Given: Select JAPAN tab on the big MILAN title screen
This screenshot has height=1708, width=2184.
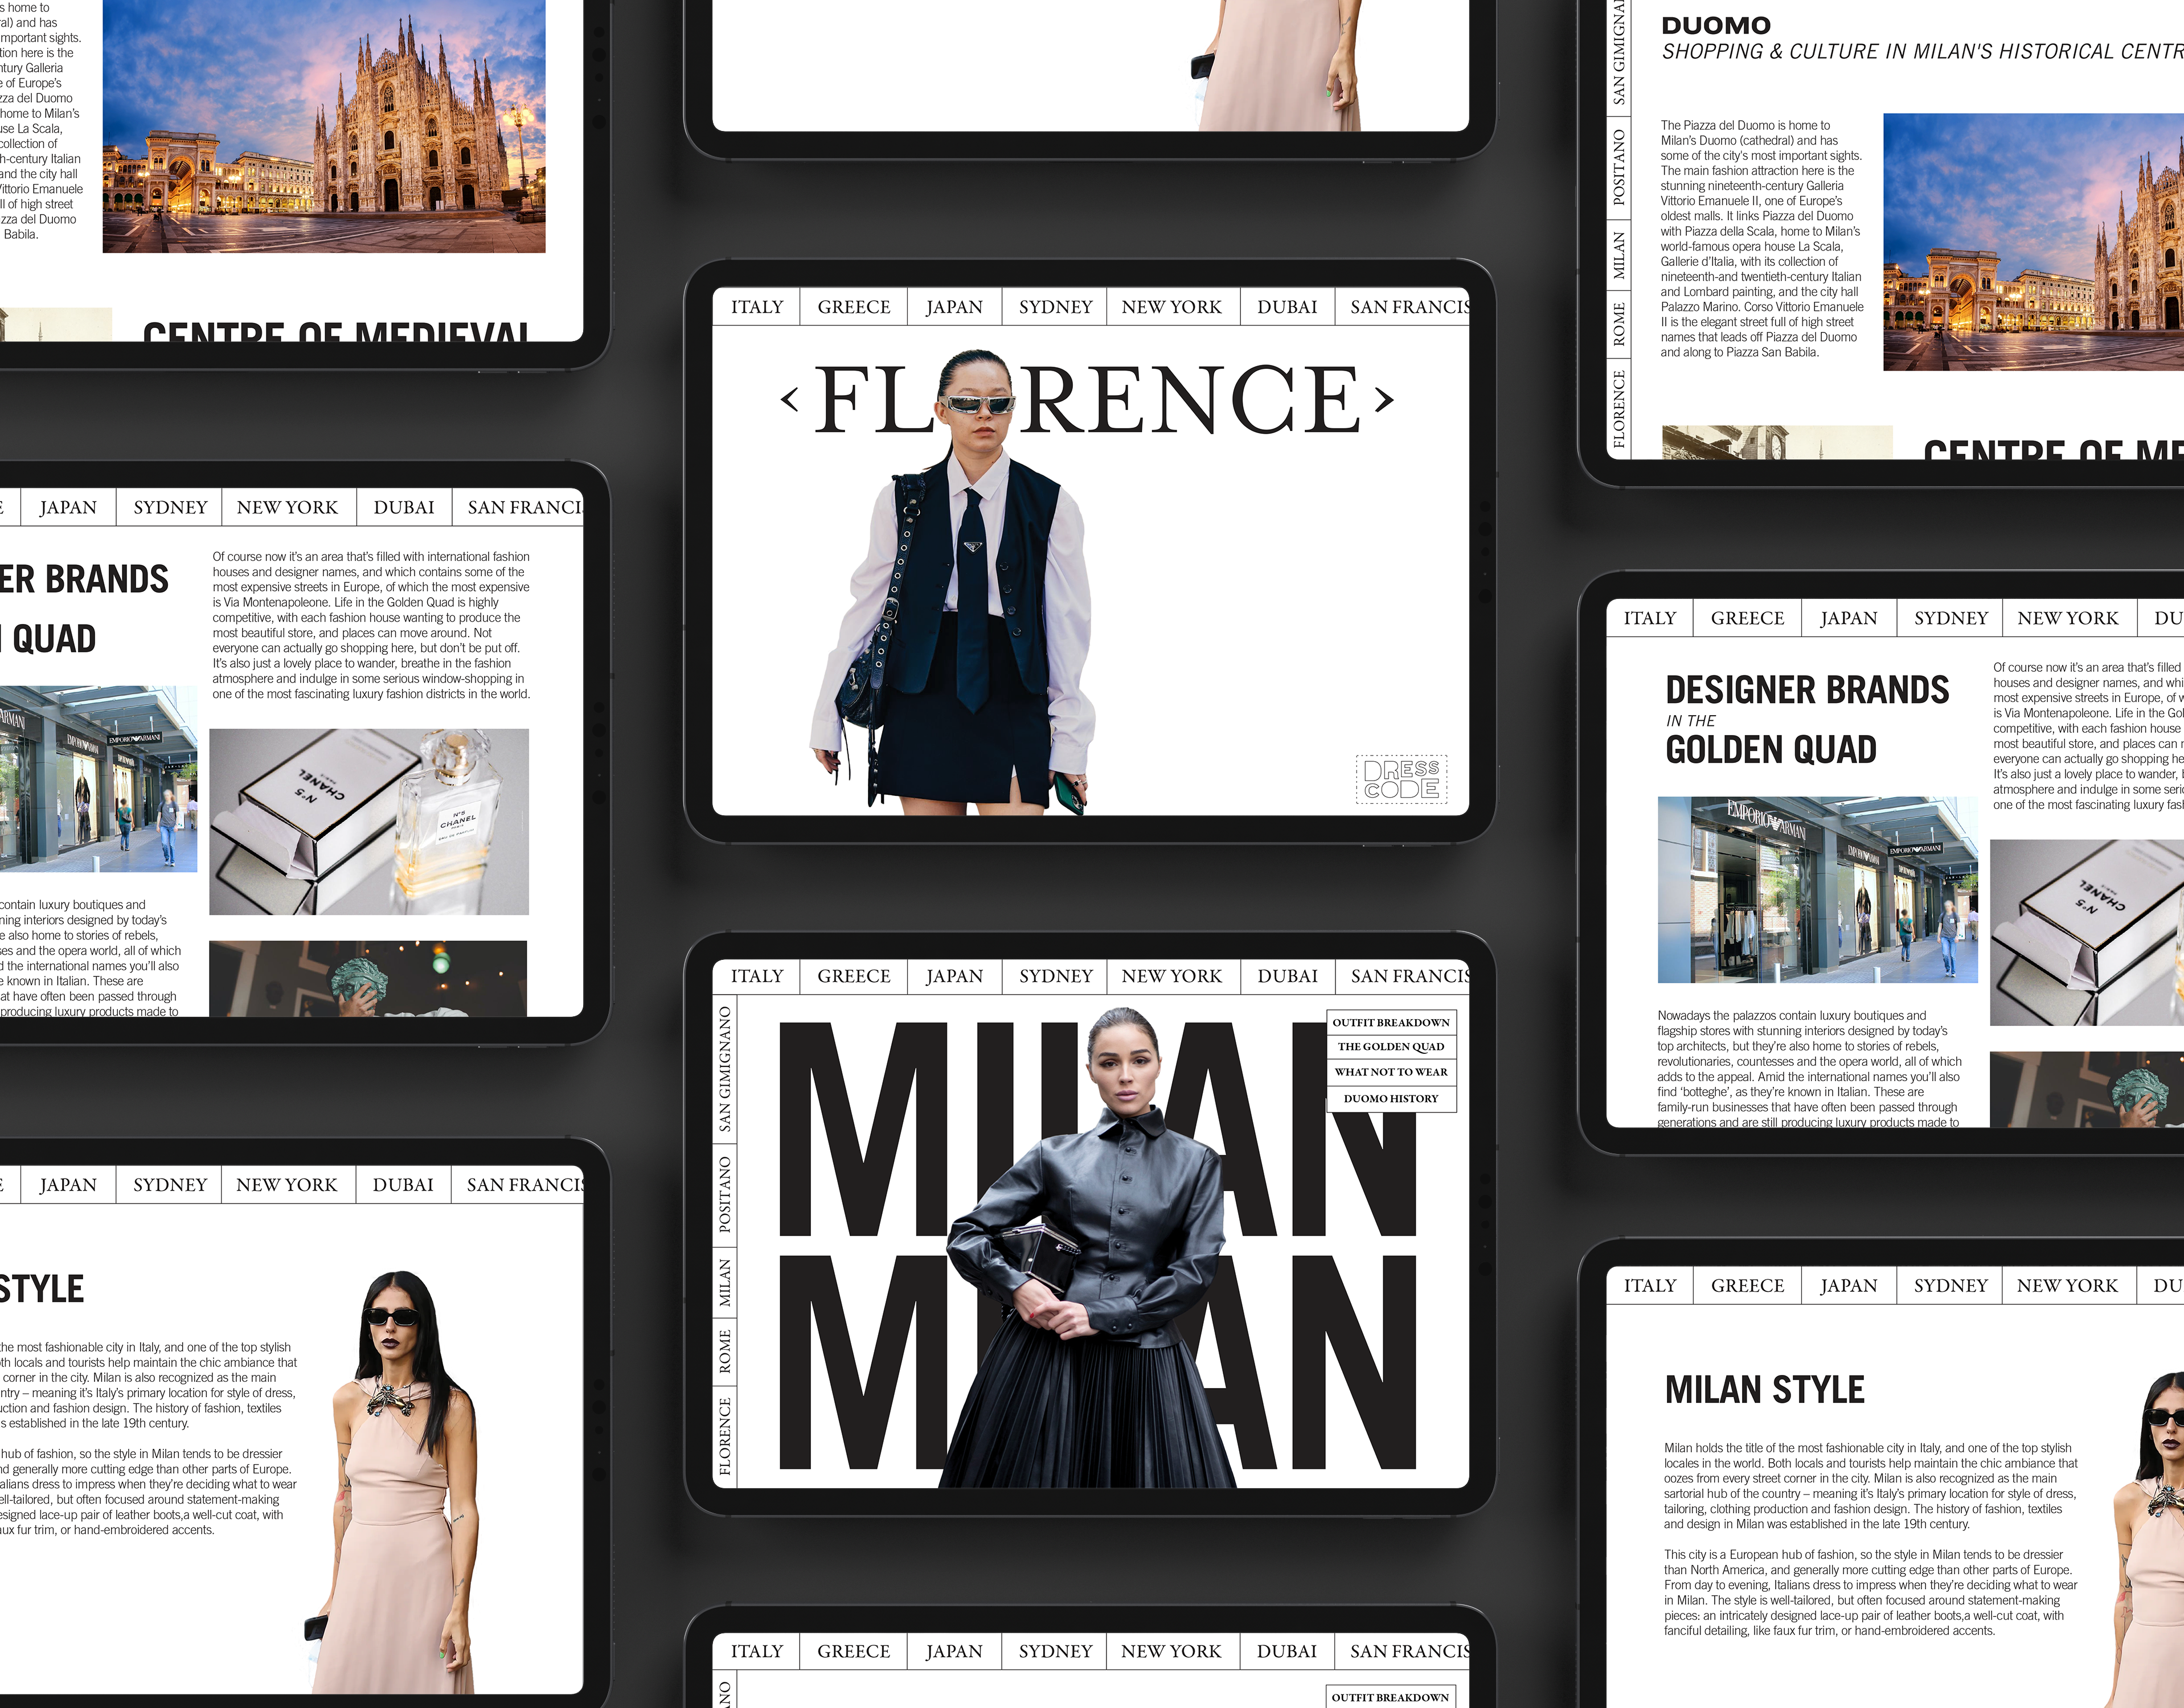Looking at the screenshot, I should tap(954, 976).
